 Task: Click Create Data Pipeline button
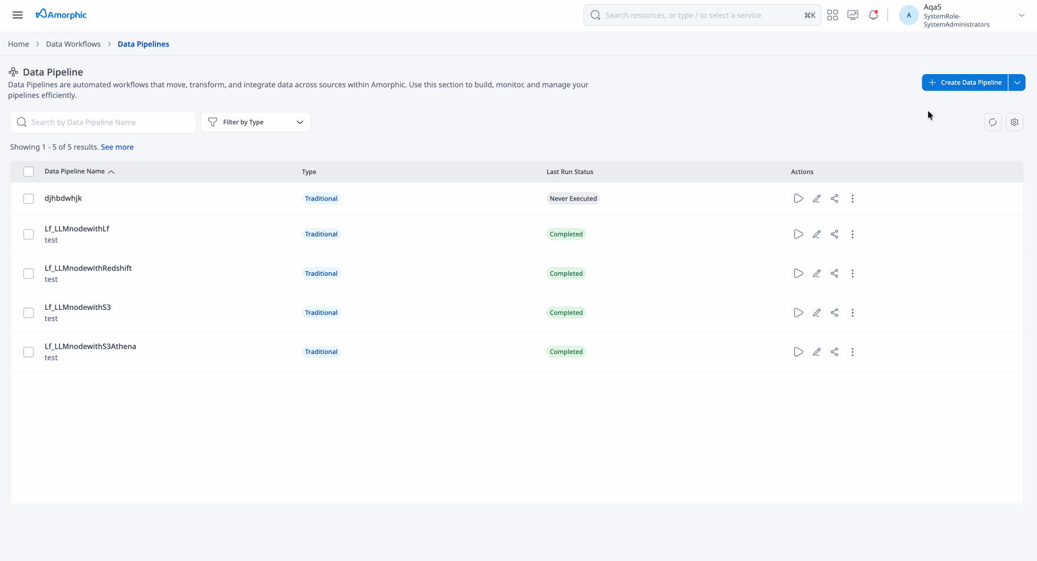[965, 82]
